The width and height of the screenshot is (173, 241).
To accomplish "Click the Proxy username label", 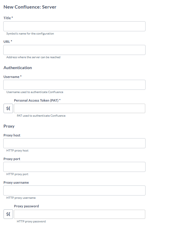I will pos(16,183).
